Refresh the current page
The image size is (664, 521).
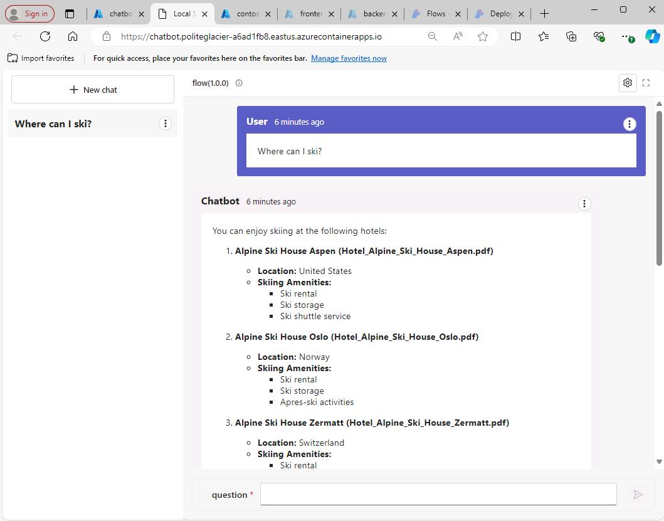coord(45,36)
